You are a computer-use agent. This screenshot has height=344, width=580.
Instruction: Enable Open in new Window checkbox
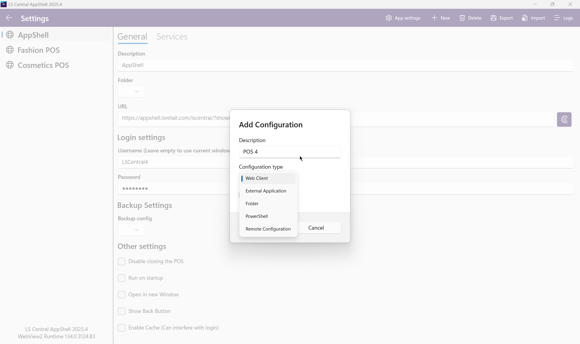click(x=121, y=295)
